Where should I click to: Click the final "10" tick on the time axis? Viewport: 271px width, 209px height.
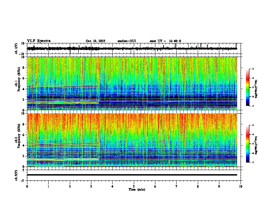pos(241,186)
